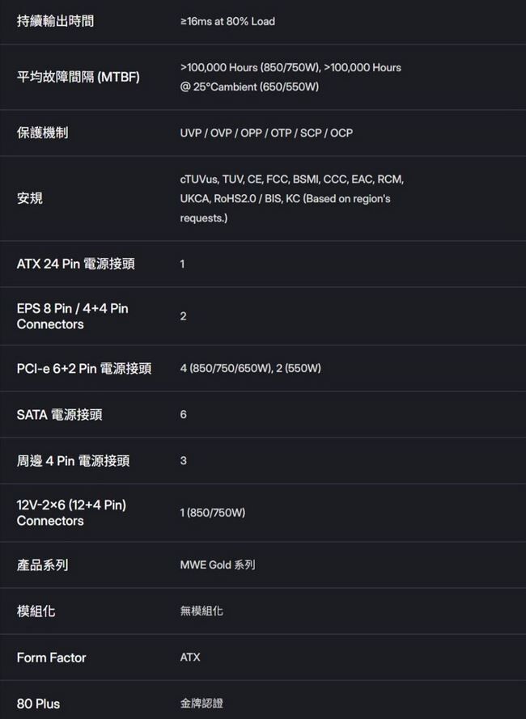This screenshot has height=719, width=526.
Task: Click the PCI-e 6+2 Pin 電源接頭 label
Action: [x=84, y=369]
